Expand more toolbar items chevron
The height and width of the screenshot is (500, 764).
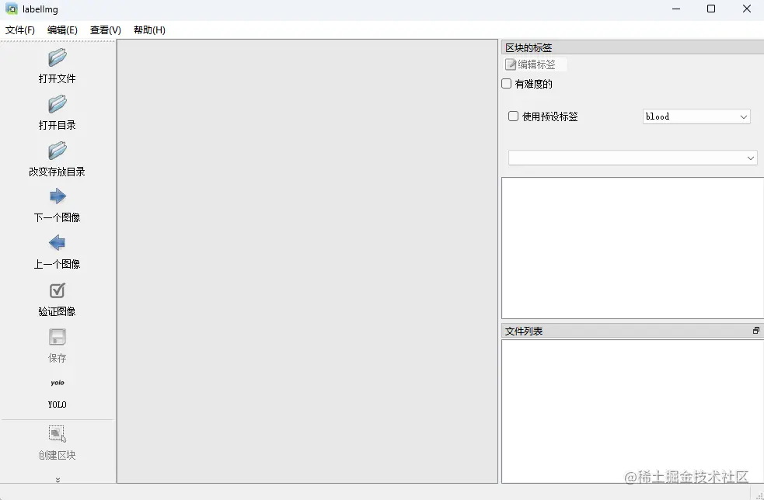point(58,480)
